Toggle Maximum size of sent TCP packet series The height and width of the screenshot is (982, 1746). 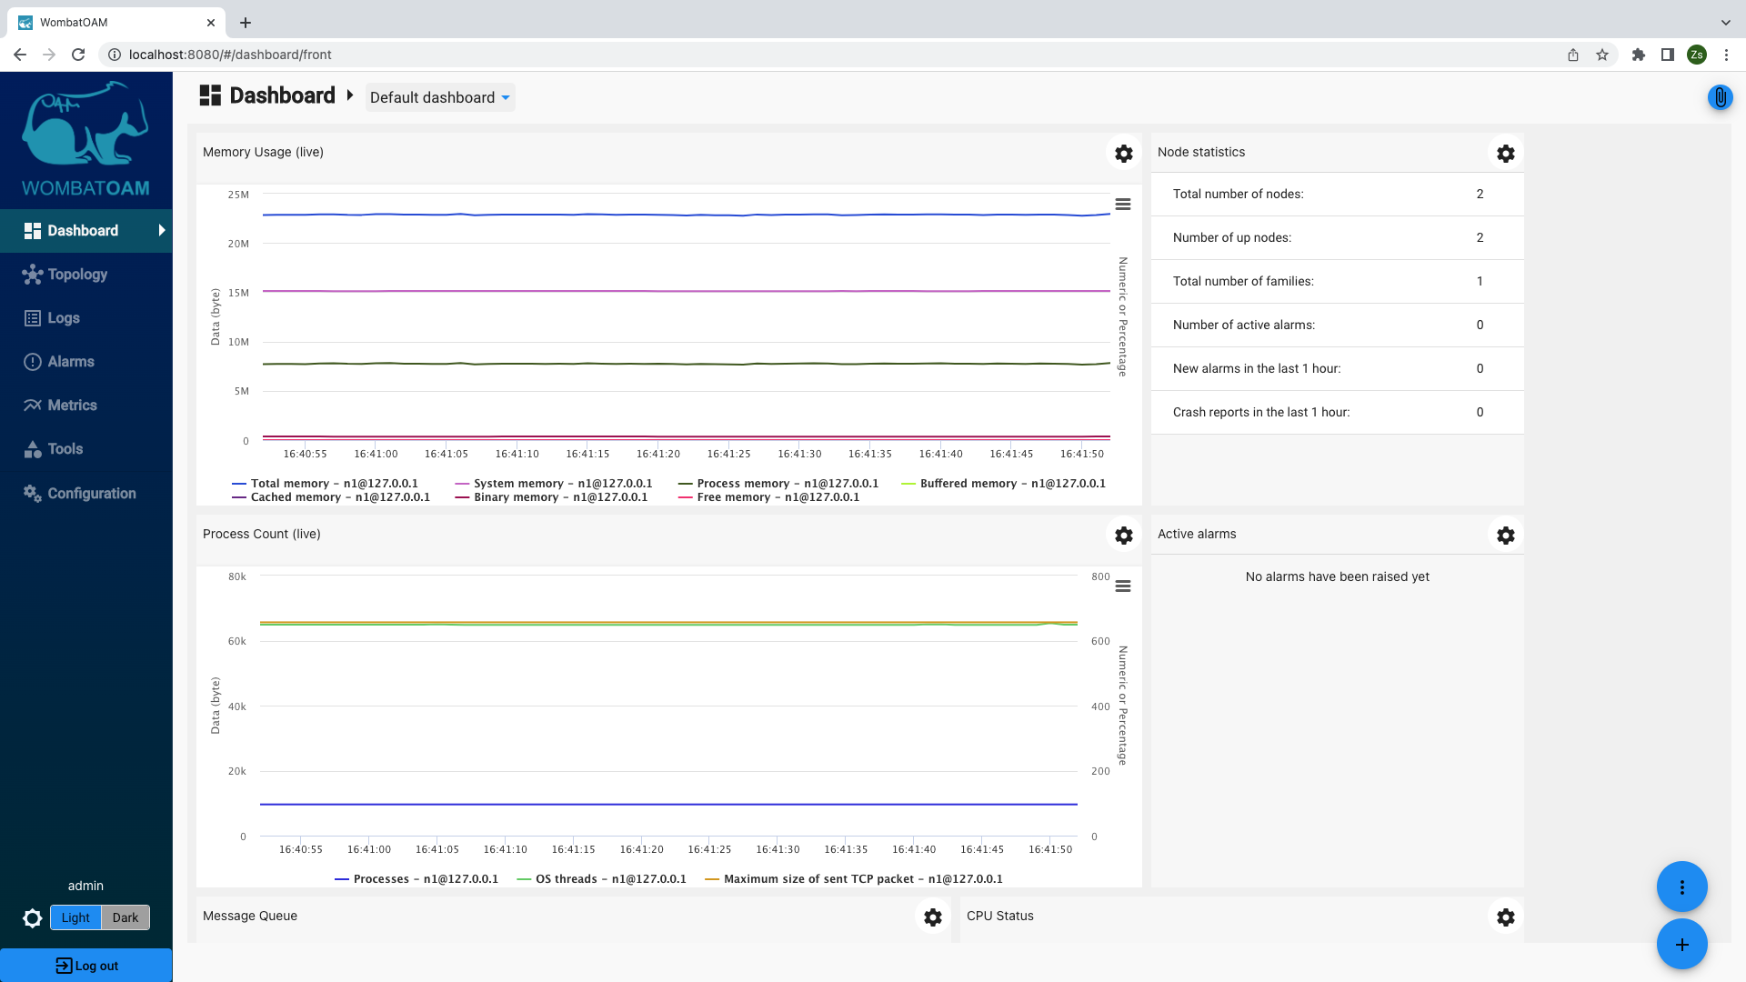tap(854, 879)
